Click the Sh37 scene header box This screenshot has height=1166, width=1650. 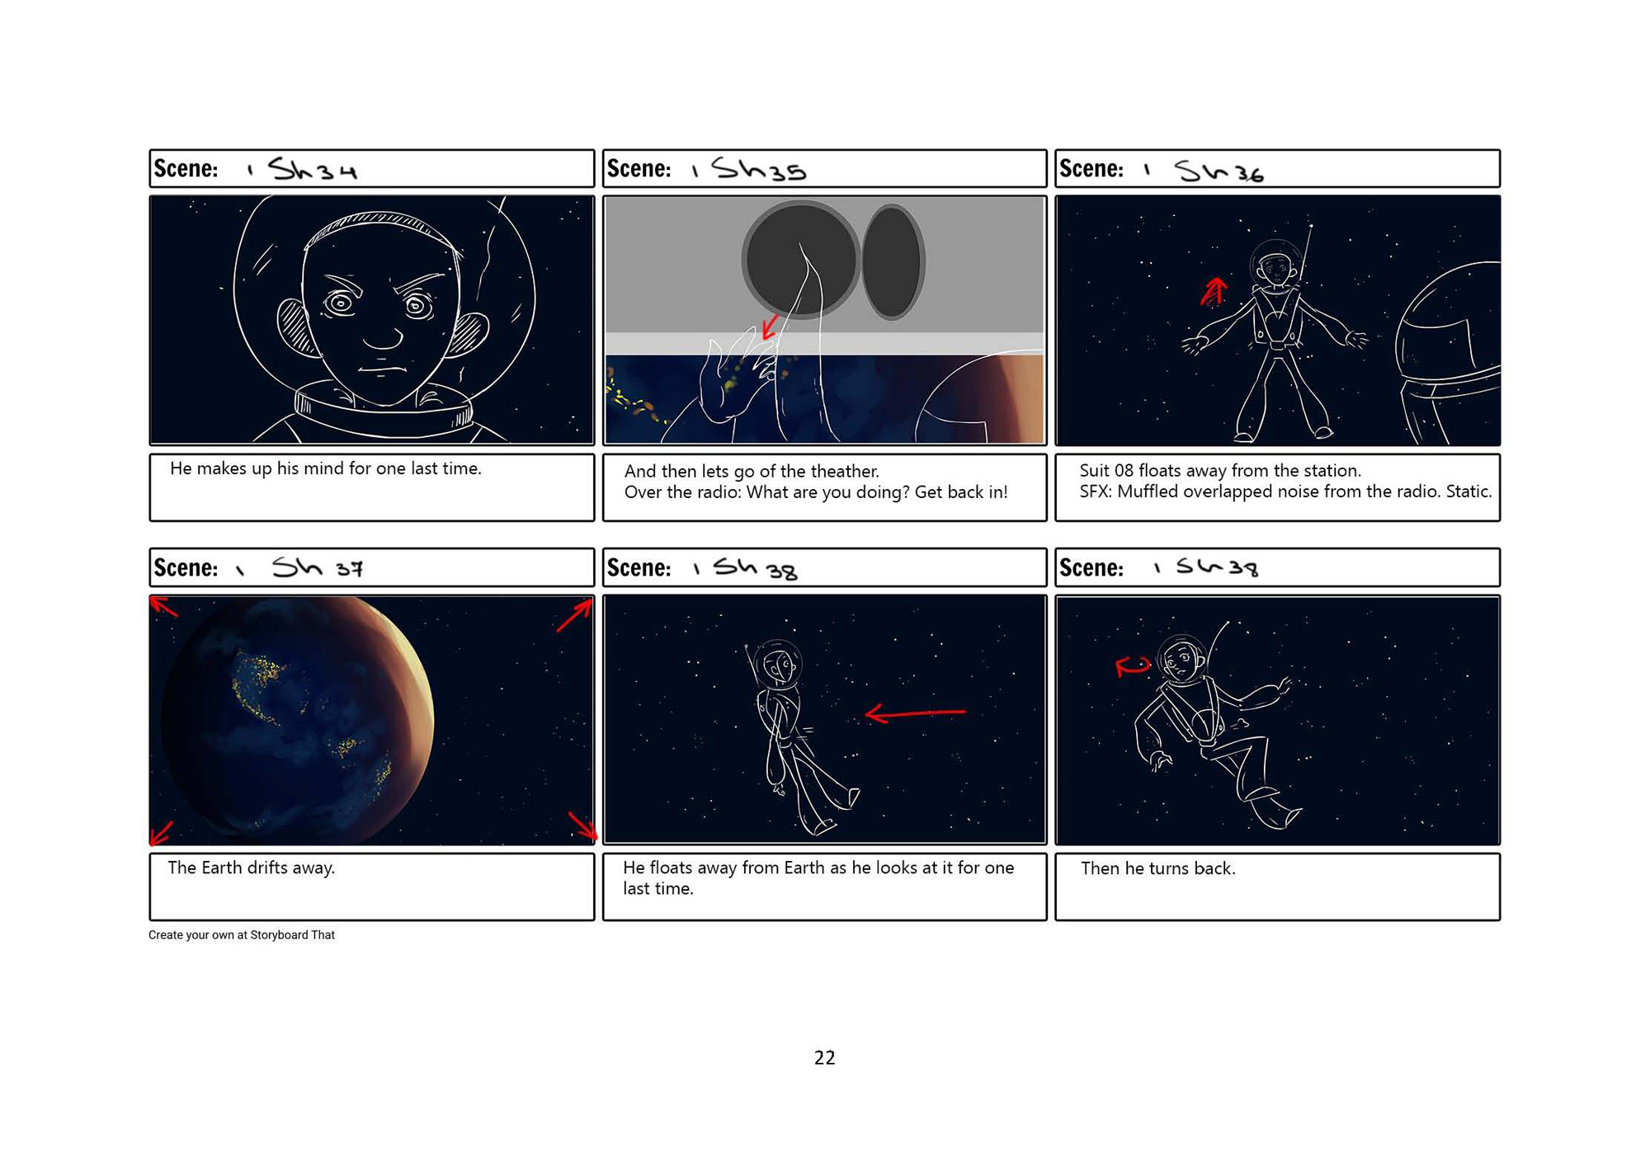pos(371,567)
